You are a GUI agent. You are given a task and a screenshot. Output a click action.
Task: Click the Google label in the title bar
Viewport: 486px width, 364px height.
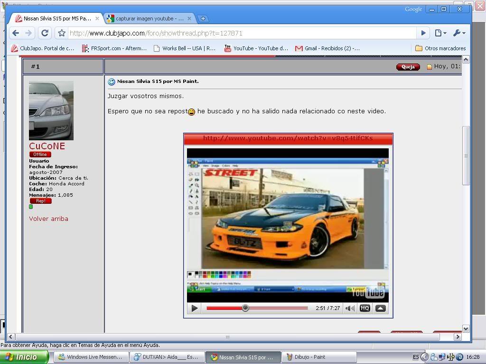tap(413, 9)
